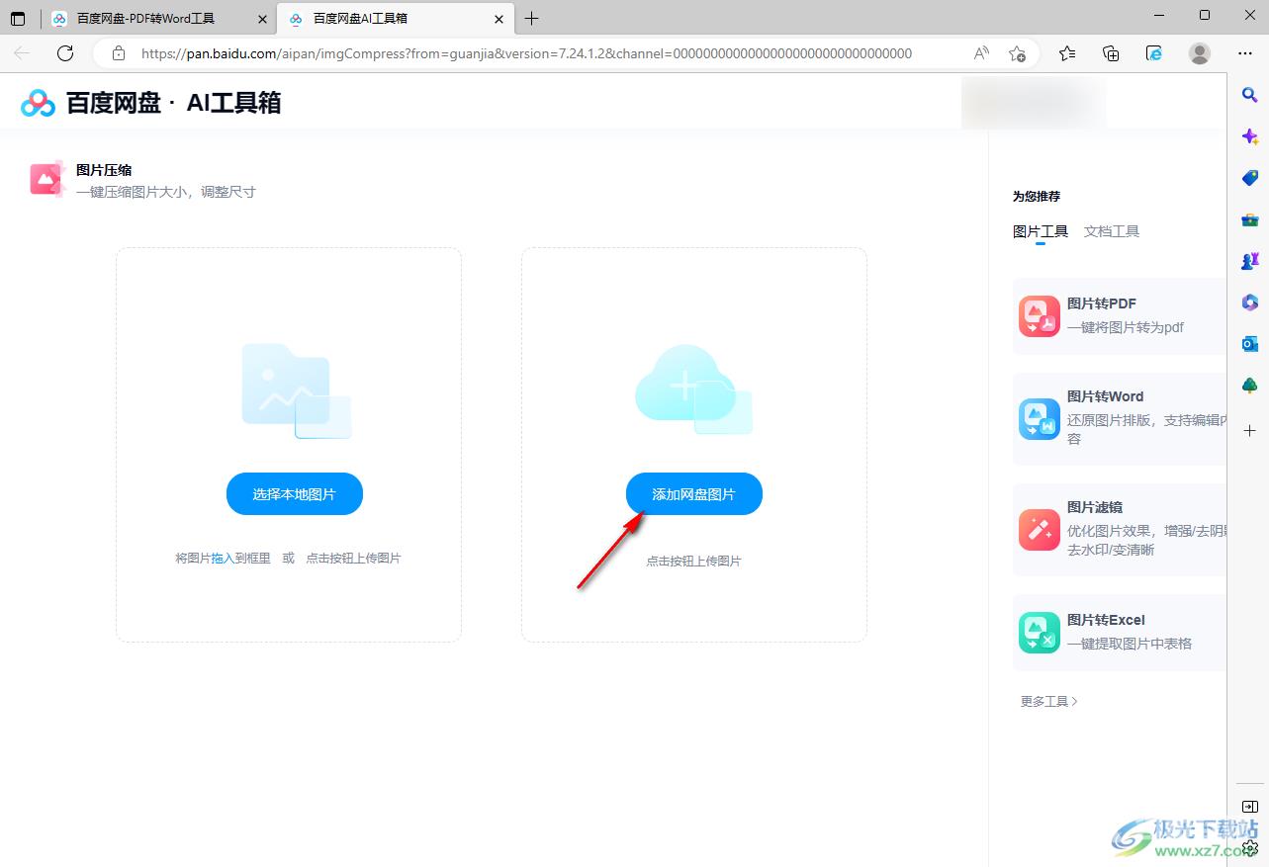Click the local image folder illustration
The height and width of the screenshot is (867, 1269).
(296, 390)
